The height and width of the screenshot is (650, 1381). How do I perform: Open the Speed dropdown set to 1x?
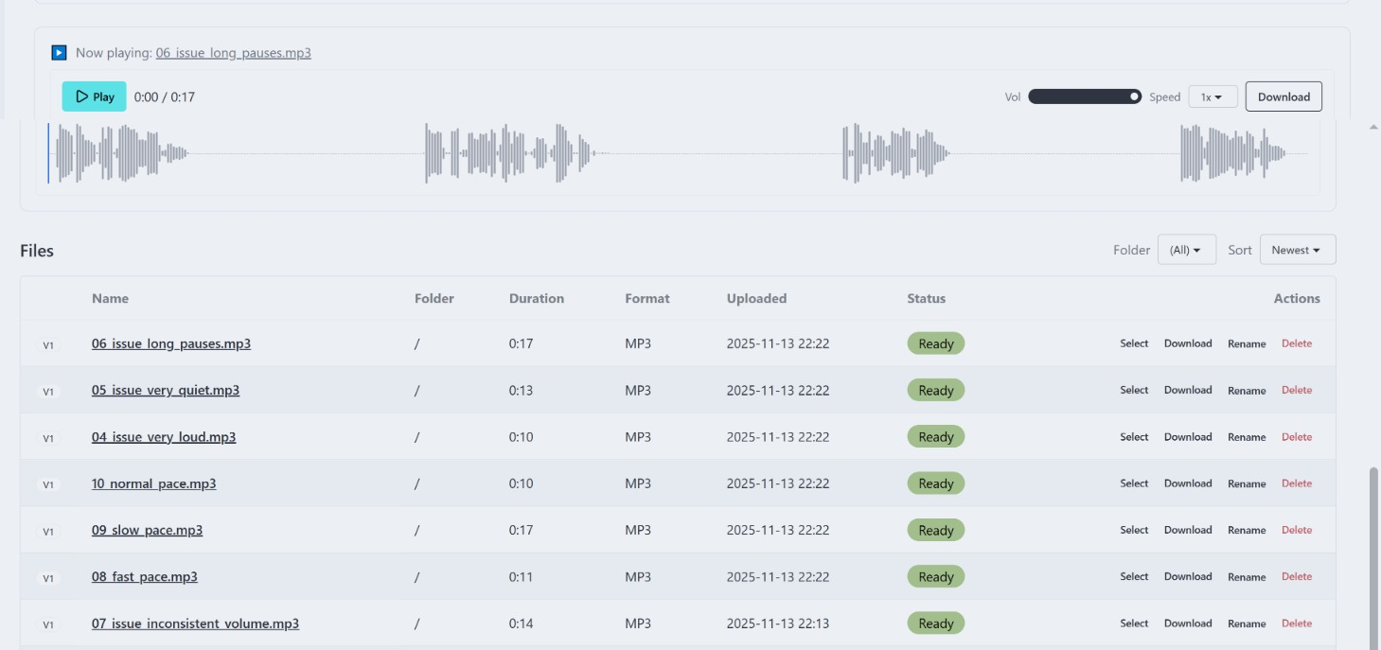coord(1212,96)
